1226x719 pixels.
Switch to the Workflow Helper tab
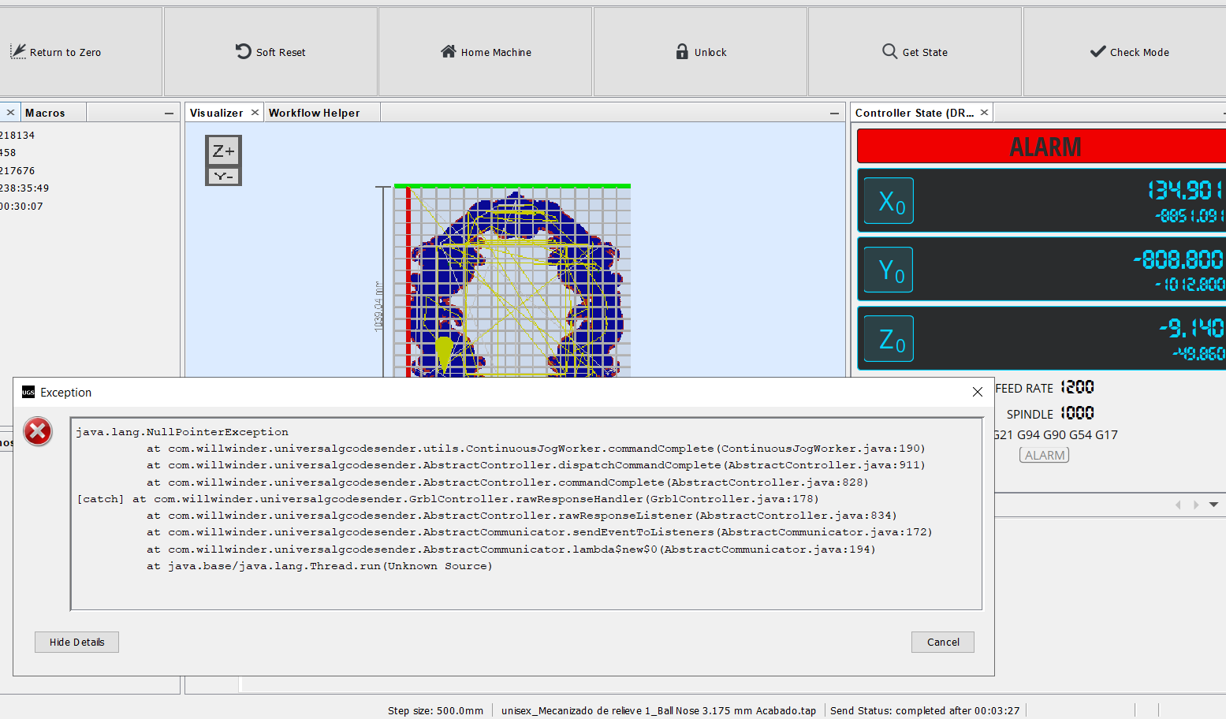click(315, 112)
